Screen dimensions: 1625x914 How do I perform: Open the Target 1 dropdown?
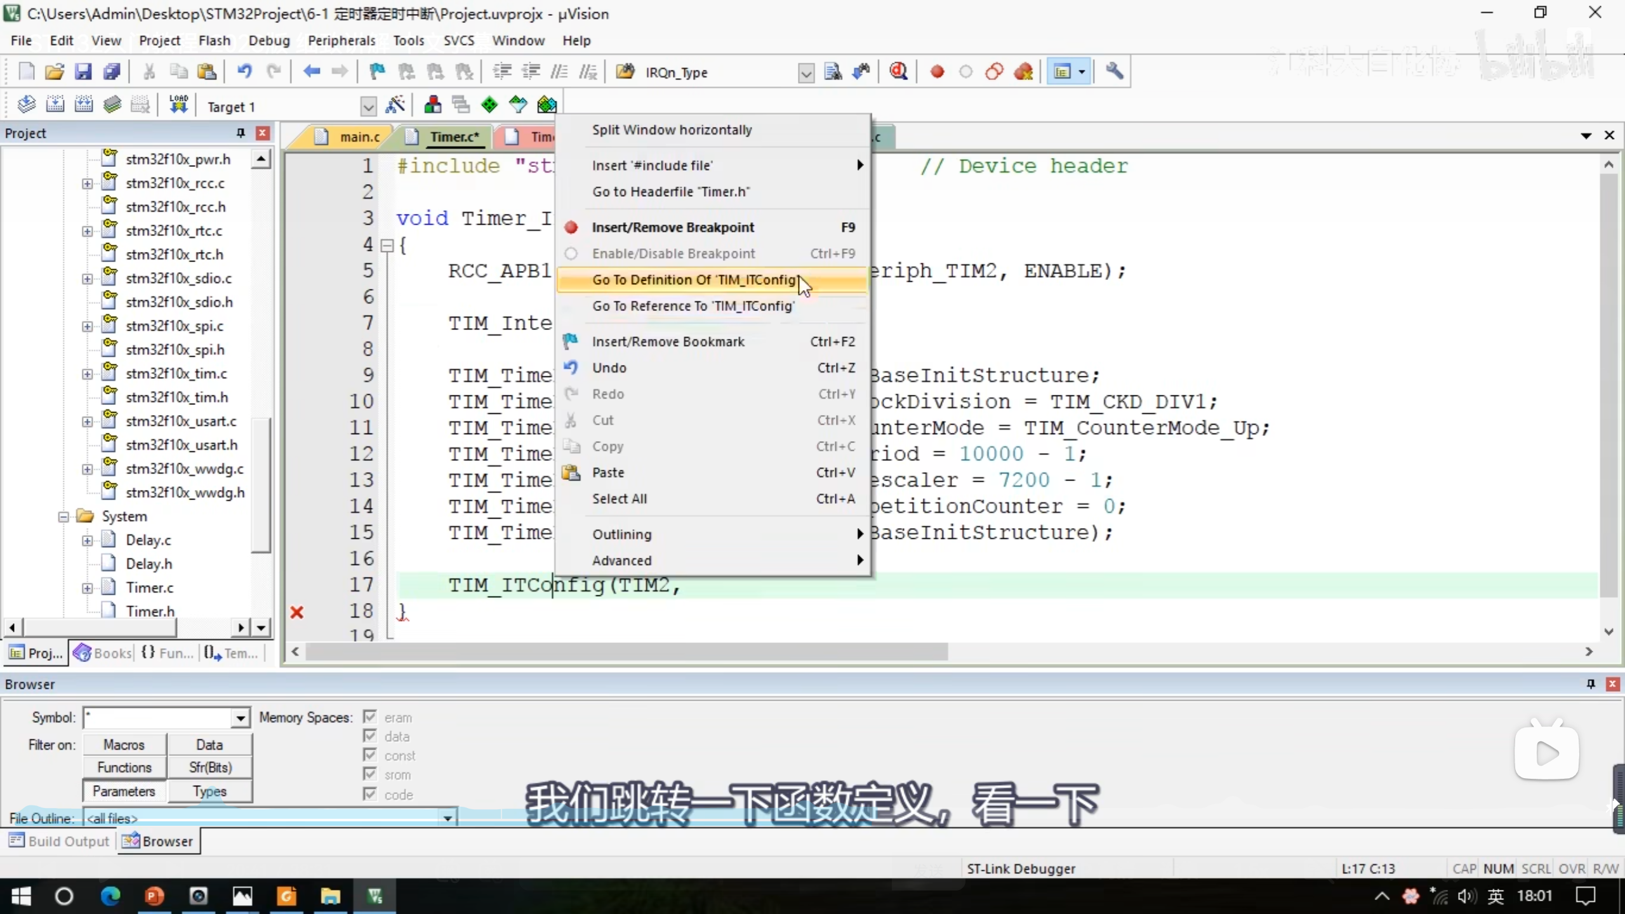(368, 107)
